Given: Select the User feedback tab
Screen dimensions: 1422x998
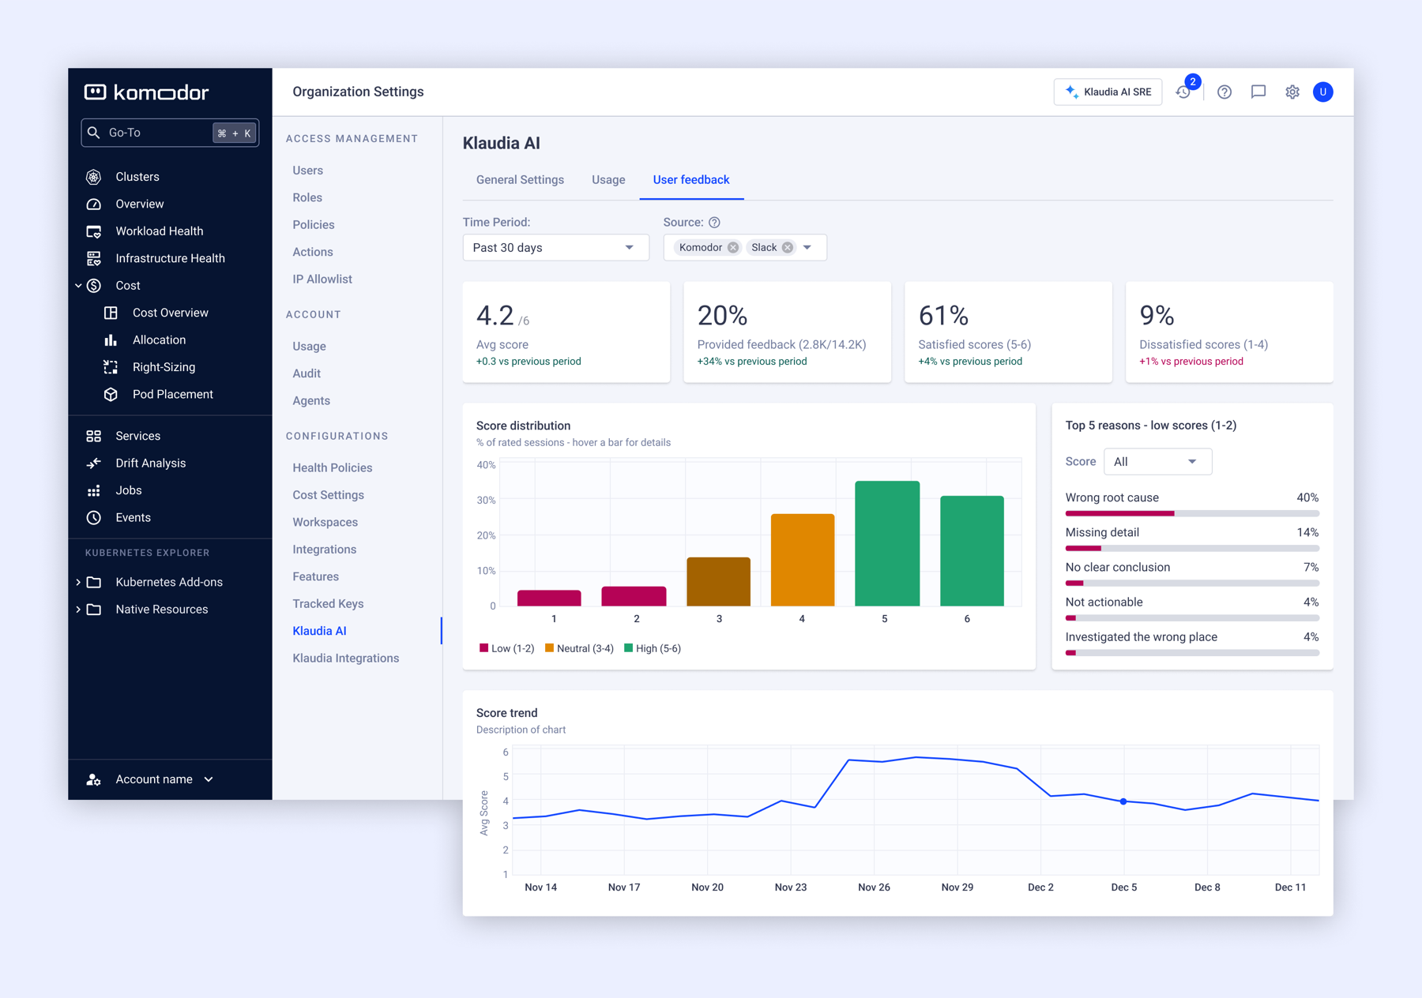Looking at the screenshot, I should click(691, 180).
